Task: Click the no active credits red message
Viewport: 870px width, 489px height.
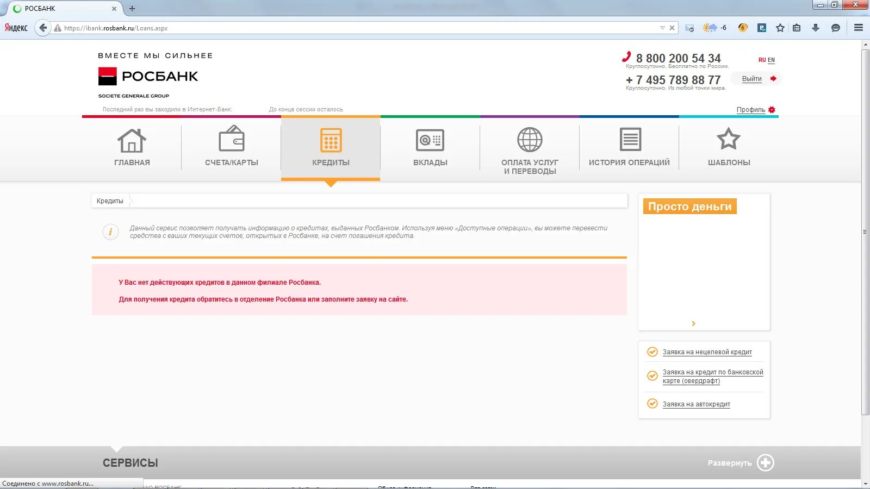Action: tap(220, 283)
